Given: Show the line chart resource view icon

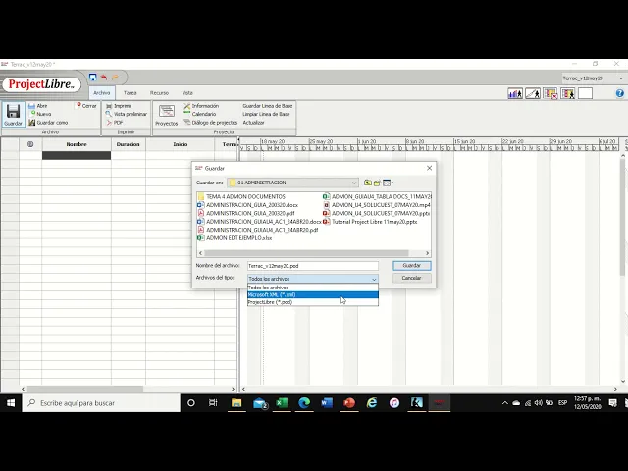Looking at the screenshot, I should pyautogui.click(x=533, y=94).
